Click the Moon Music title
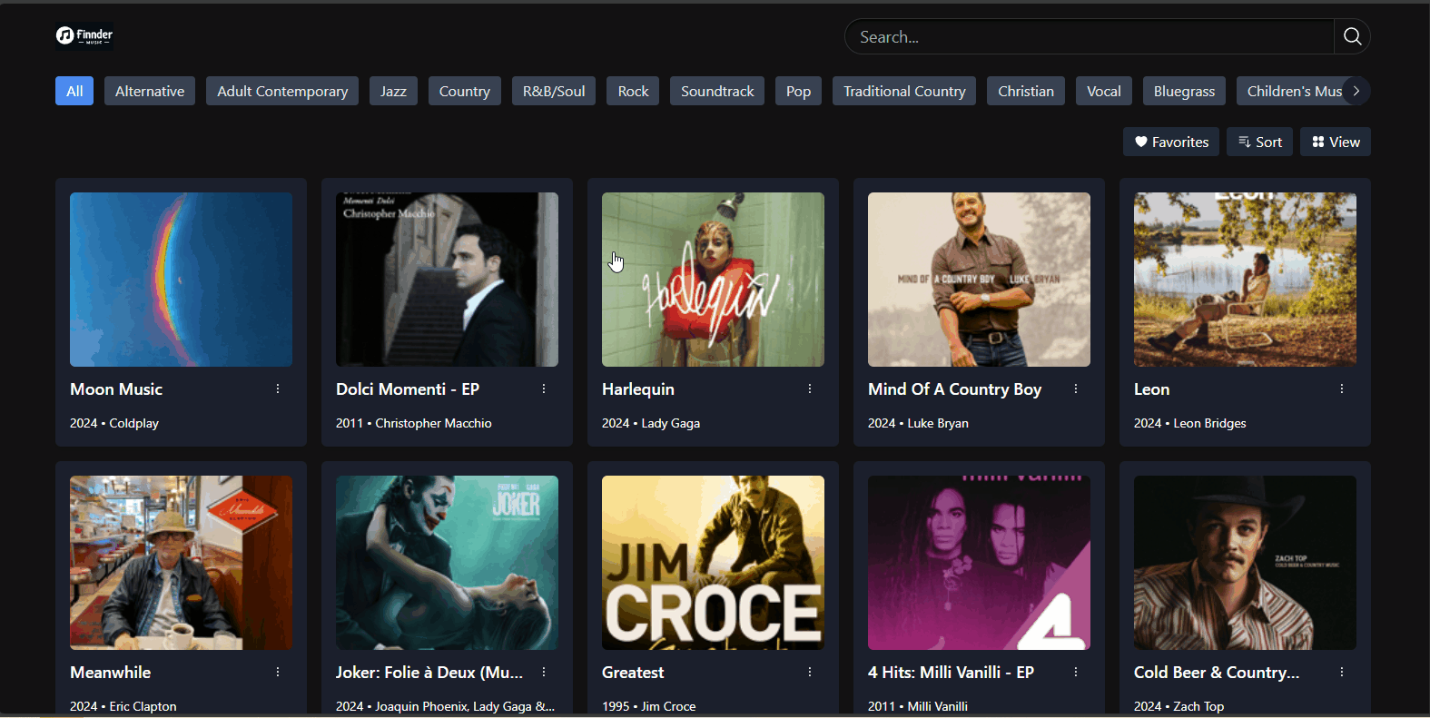 pos(116,389)
